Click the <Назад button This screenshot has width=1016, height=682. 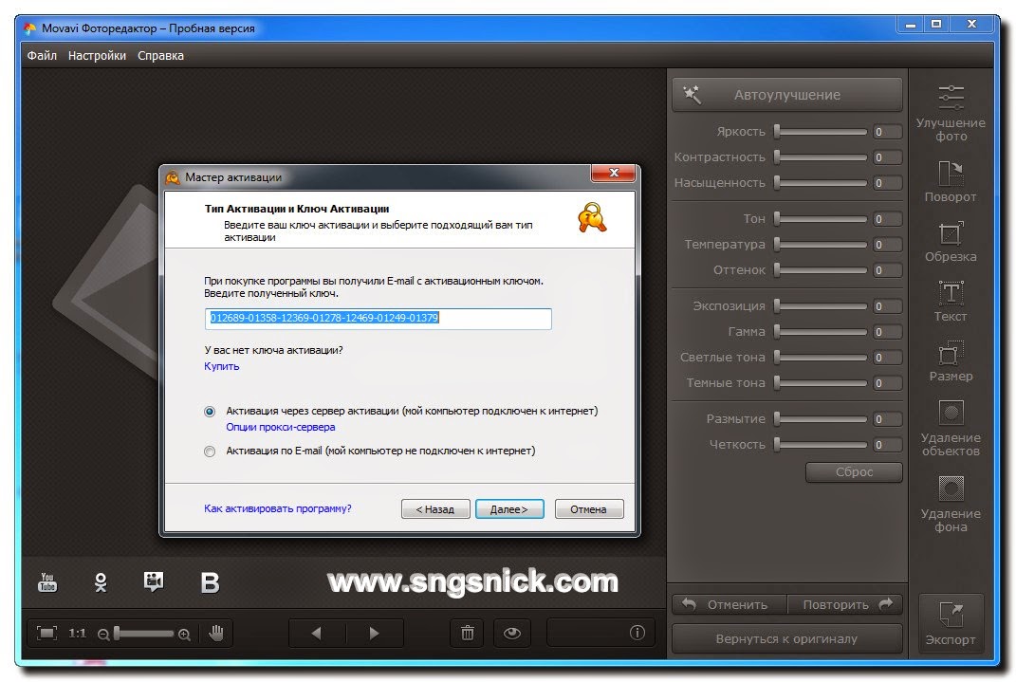coord(435,509)
